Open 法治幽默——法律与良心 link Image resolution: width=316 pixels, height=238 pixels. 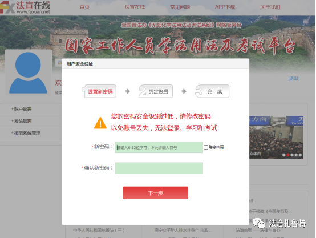258,230
